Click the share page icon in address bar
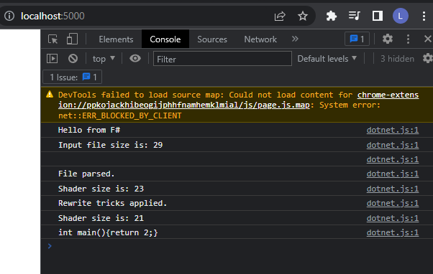The width and height of the screenshot is (433, 274). click(280, 16)
